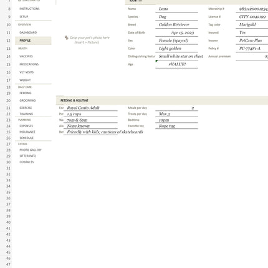
Task: Select the Name field containing Luna
Action: pyautogui.click(x=176, y=9)
